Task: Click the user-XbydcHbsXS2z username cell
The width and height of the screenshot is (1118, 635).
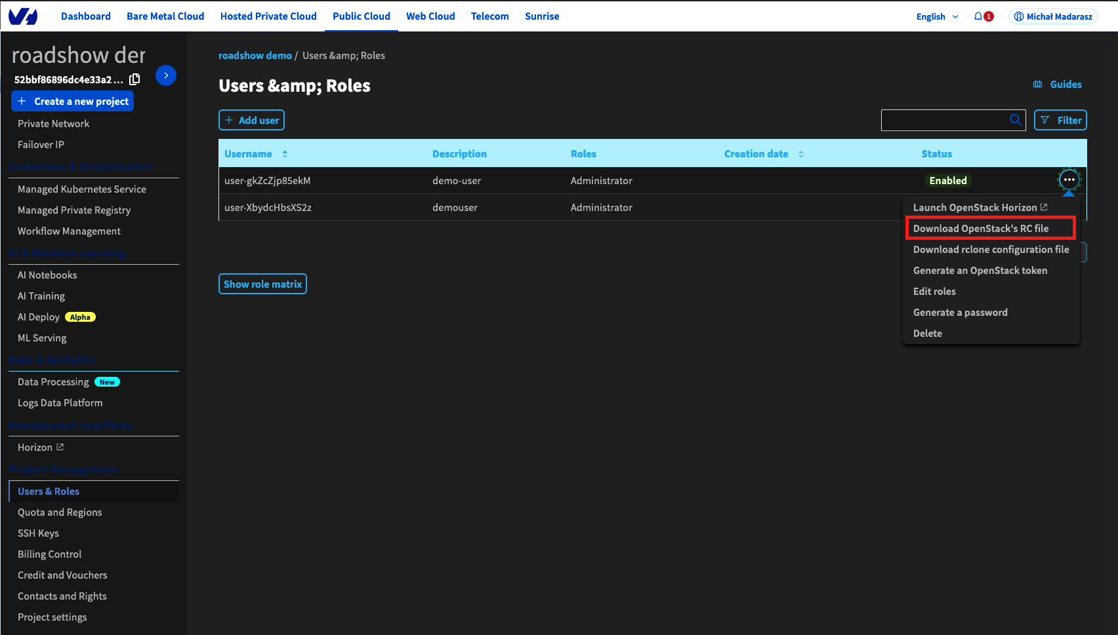Action: click(x=268, y=207)
